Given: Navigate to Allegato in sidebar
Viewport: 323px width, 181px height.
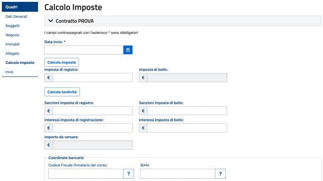Looking at the screenshot, I should coord(12,54).
